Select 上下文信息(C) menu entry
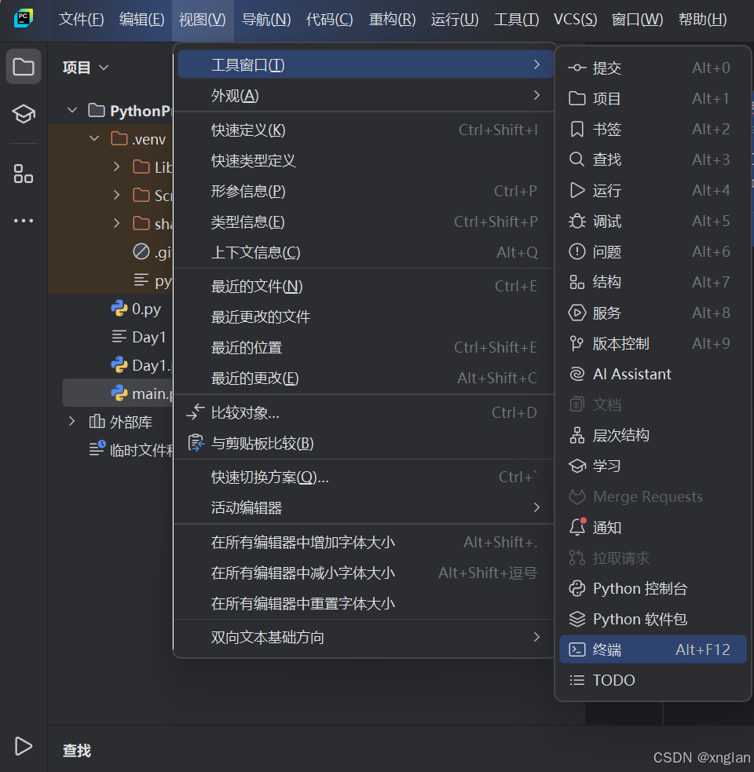This screenshot has height=772, width=754. click(x=364, y=252)
